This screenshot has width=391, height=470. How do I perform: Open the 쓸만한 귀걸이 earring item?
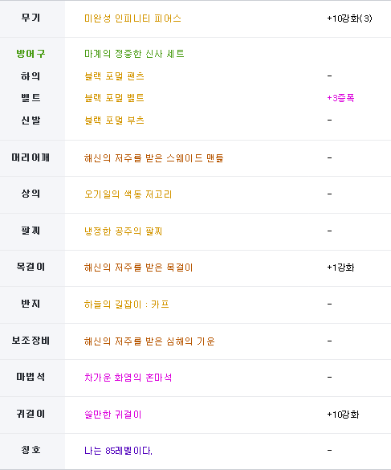tap(112, 415)
